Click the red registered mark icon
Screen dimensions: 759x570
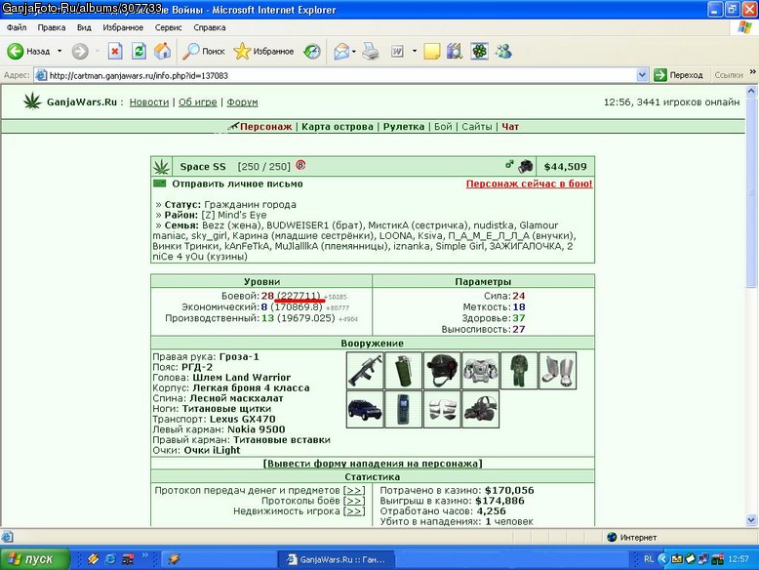click(x=300, y=165)
